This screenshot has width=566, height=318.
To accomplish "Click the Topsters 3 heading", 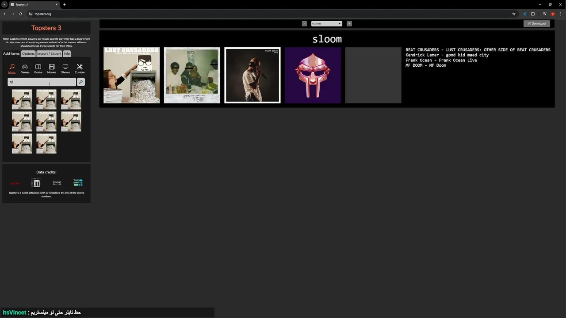I will point(46,28).
